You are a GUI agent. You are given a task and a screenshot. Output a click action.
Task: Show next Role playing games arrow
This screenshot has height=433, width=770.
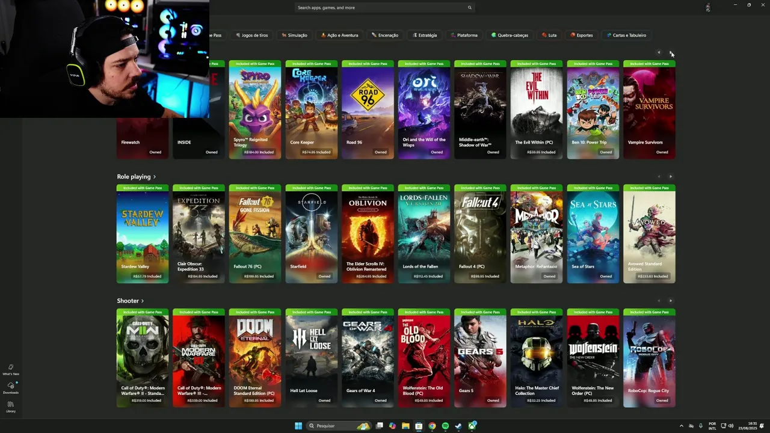671,177
